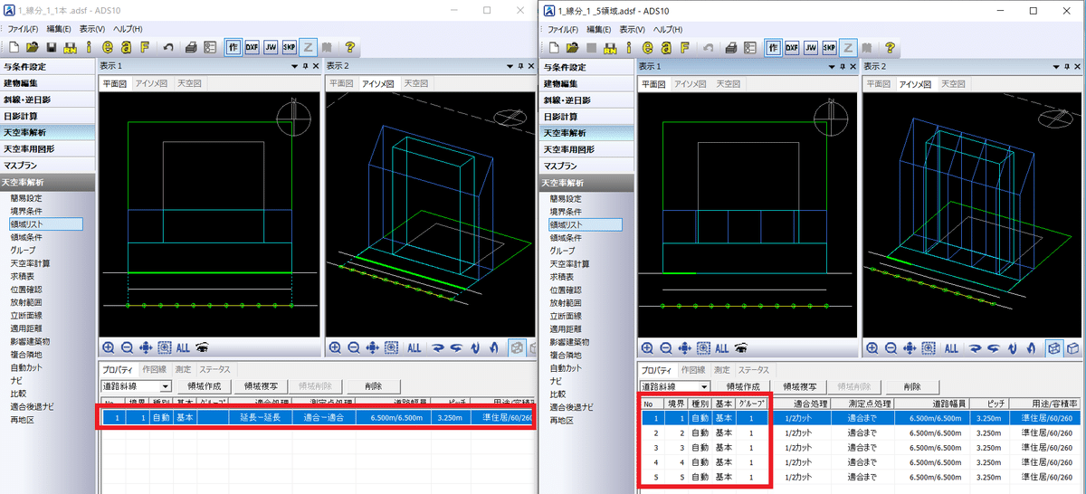
Task: Click Open folder icon in right window toolbar
Action: coord(573,47)
